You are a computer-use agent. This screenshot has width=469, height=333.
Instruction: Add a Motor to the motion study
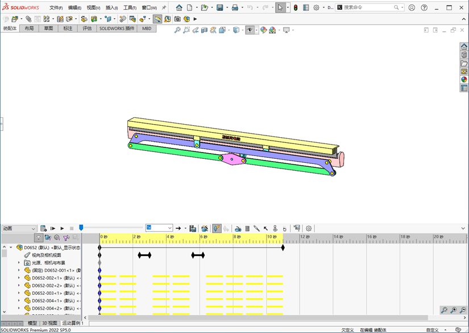coord(238,228)
